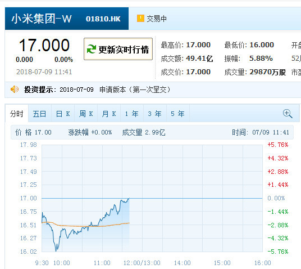The height and width of the screenshot is (269, 301).
Task: Click the 17.98 price axis label
Action: pos(29,145)
